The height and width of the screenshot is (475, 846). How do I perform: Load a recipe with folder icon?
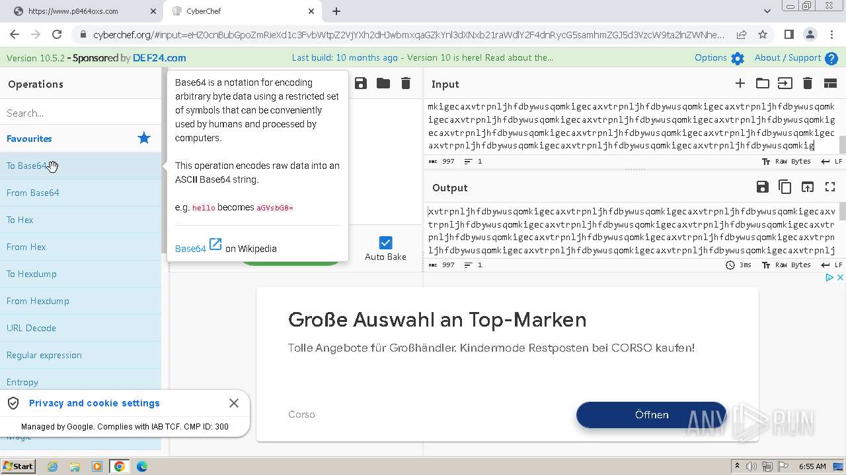pyautogui.click(x=383, y=83)
